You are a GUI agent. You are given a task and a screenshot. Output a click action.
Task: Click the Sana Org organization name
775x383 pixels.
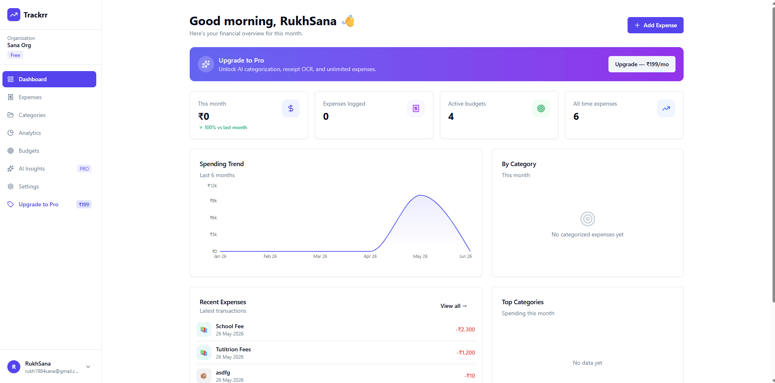[x=19, y=45]
